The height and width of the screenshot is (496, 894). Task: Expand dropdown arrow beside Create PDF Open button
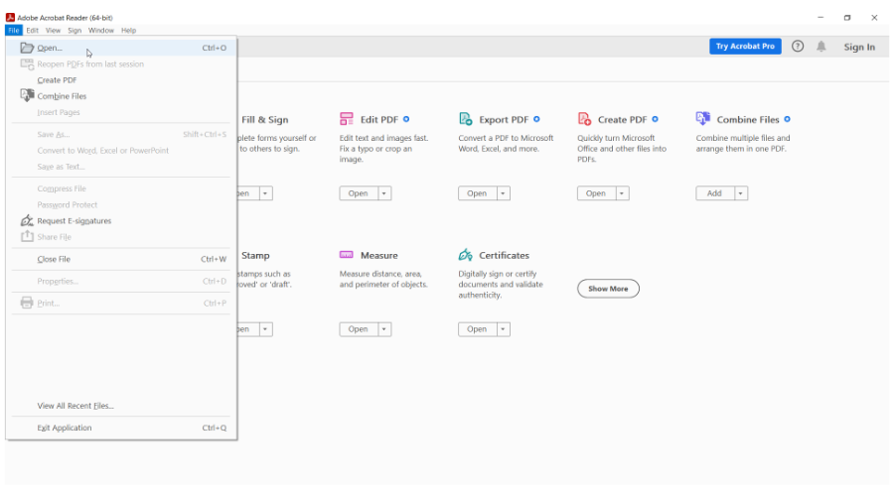tap(622, 193)
